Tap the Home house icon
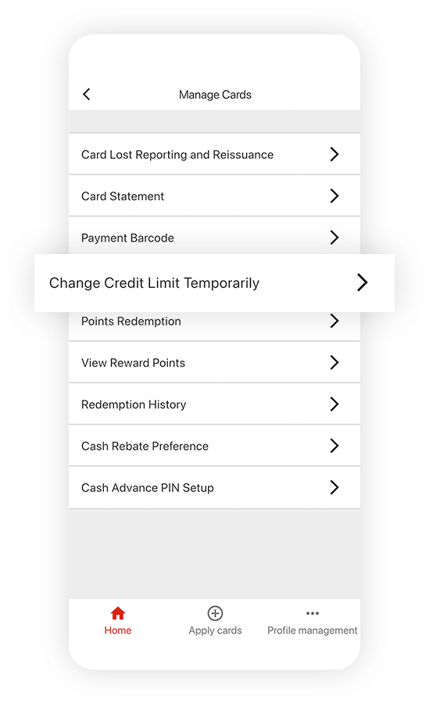 (118, 612)
